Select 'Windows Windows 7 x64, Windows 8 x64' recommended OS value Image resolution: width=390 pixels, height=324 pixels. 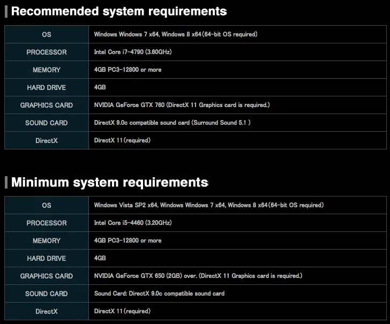176,34
